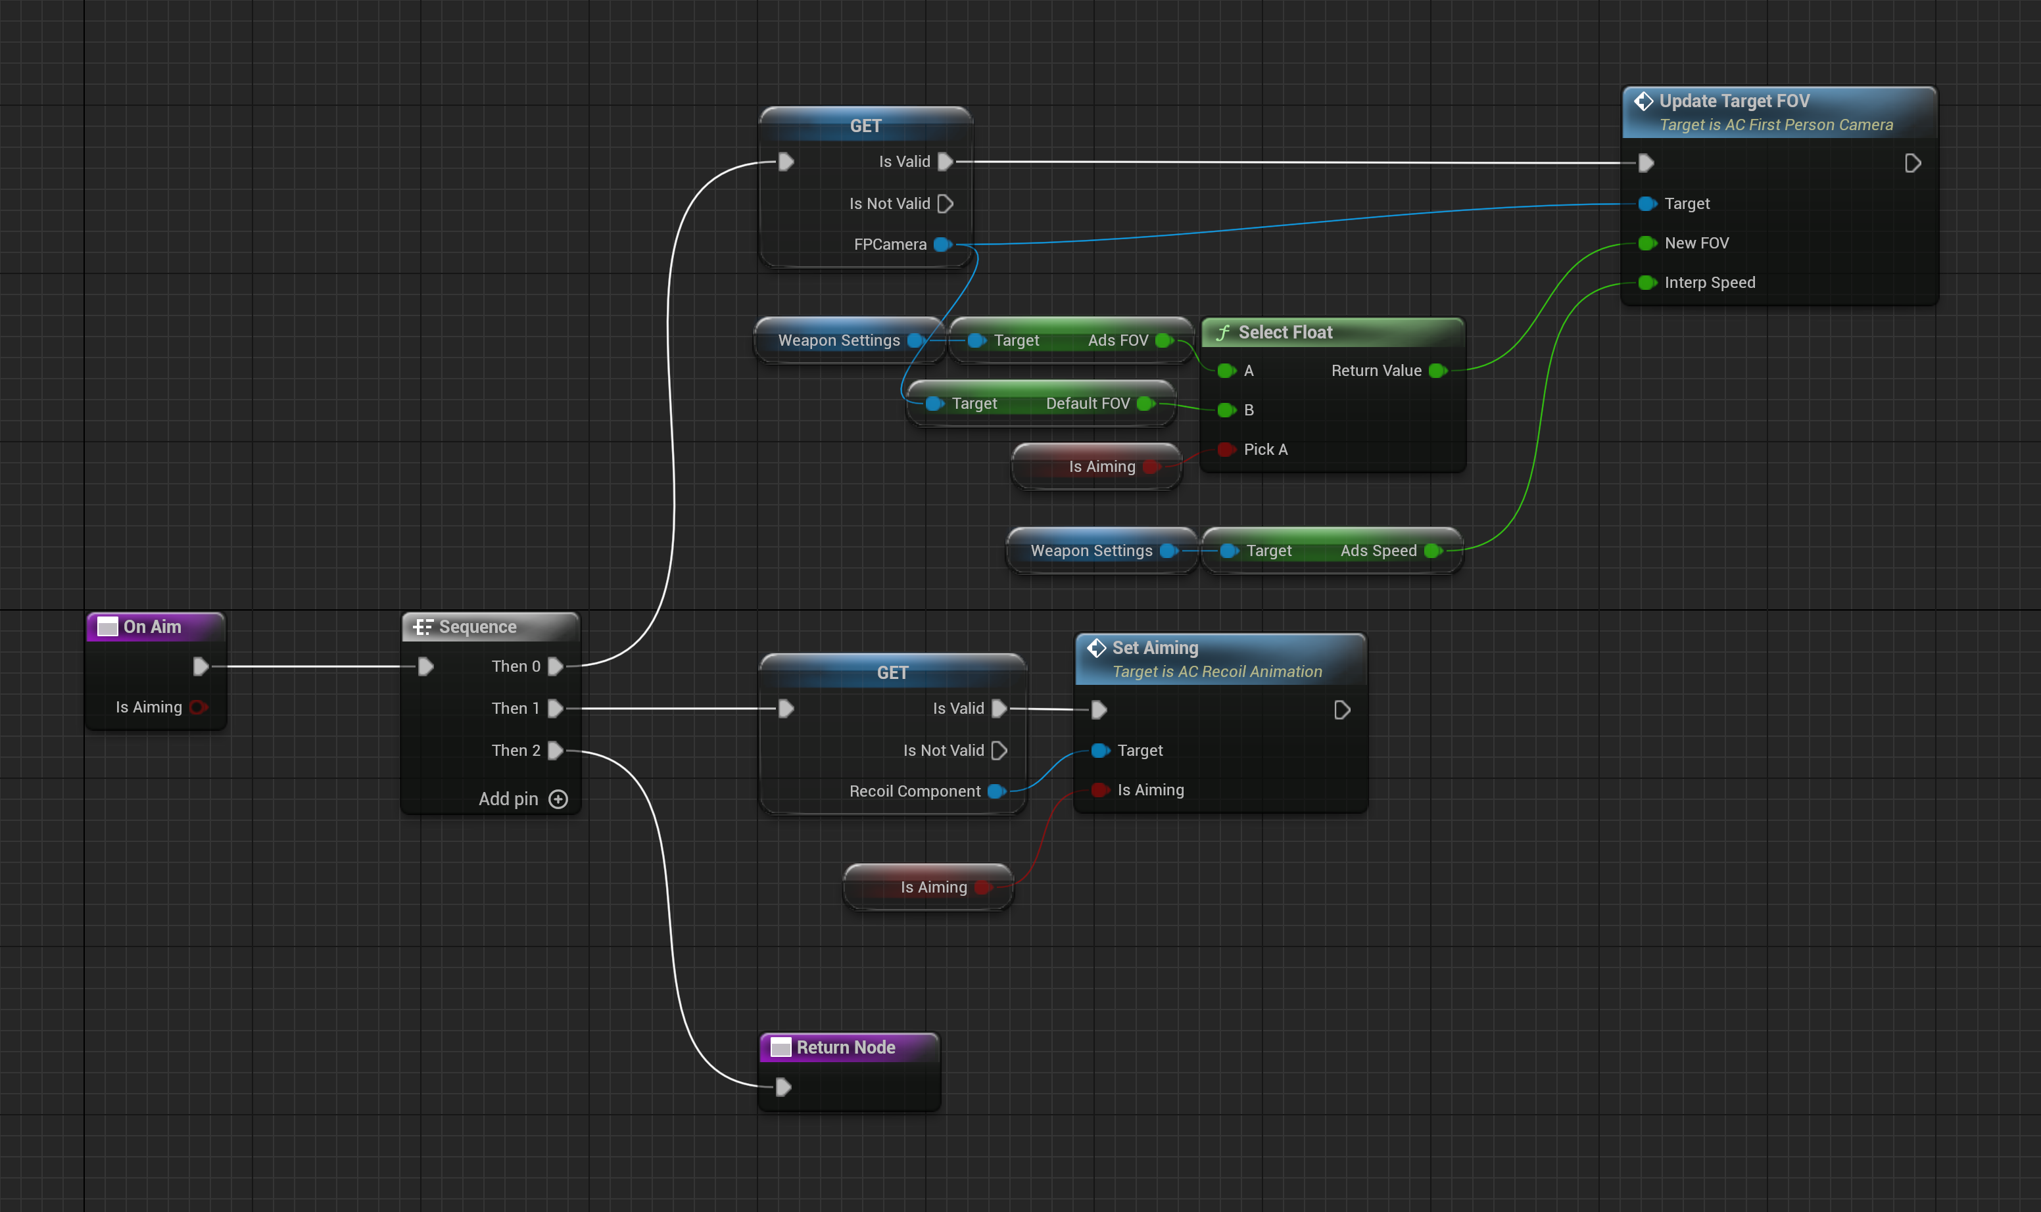
Task: Click the Is Aiming output pin on On Aim
Action: (x=199, y=707)
